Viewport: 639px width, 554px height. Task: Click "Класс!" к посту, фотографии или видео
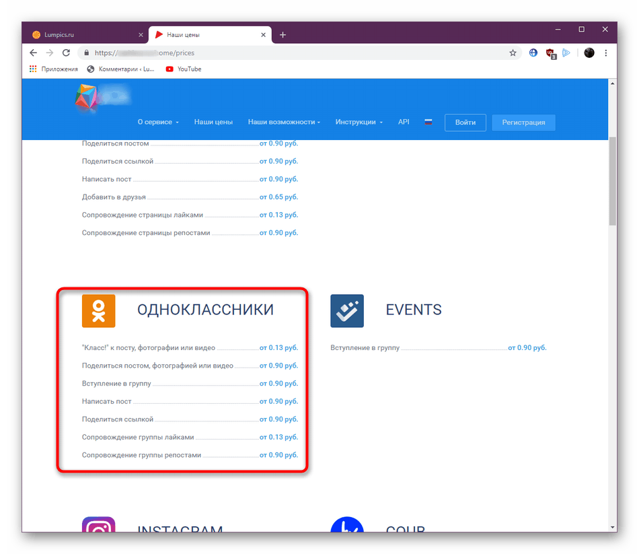click(149, 347)
